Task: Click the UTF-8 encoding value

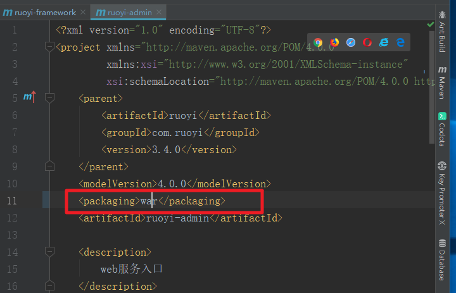Action: pyautogui.click(x=240, y=30)
